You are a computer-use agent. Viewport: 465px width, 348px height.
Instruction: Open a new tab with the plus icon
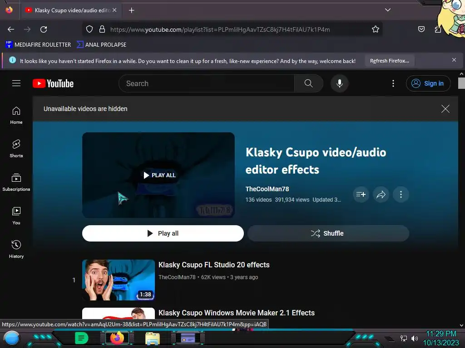pyautogui.click(x=131, y=10)
